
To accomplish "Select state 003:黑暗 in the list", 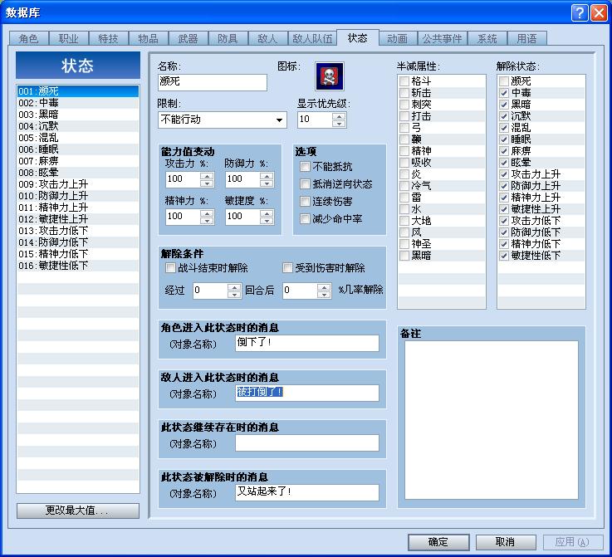I will click(x=78, y=115).
